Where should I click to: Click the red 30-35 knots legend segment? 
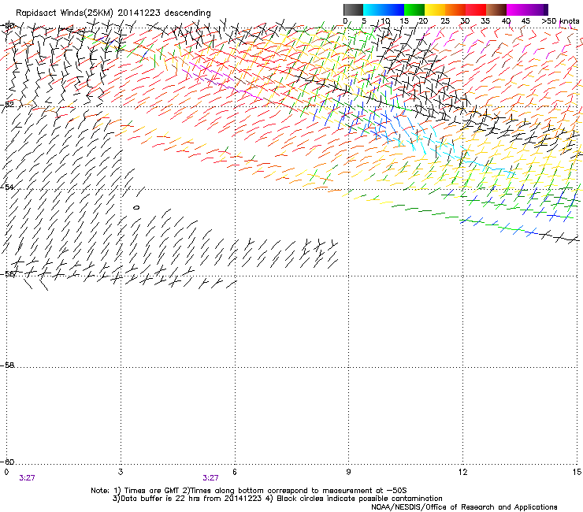click(x=476, y=9)
